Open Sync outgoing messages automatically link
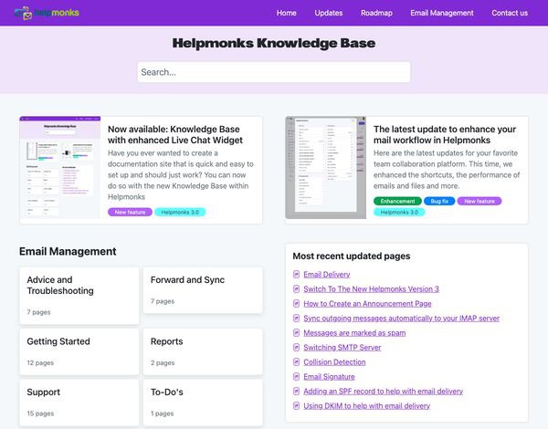The width and height of the screenshot is (548, 429). (401, 319)
